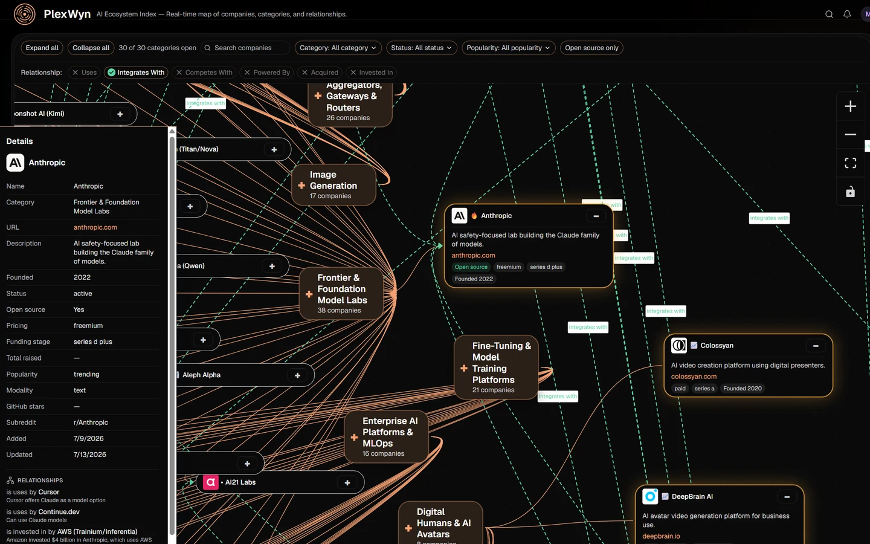The height and width of the screenshot is (544, 870).
Task: Focus the Search companies field
Action: 244,48
